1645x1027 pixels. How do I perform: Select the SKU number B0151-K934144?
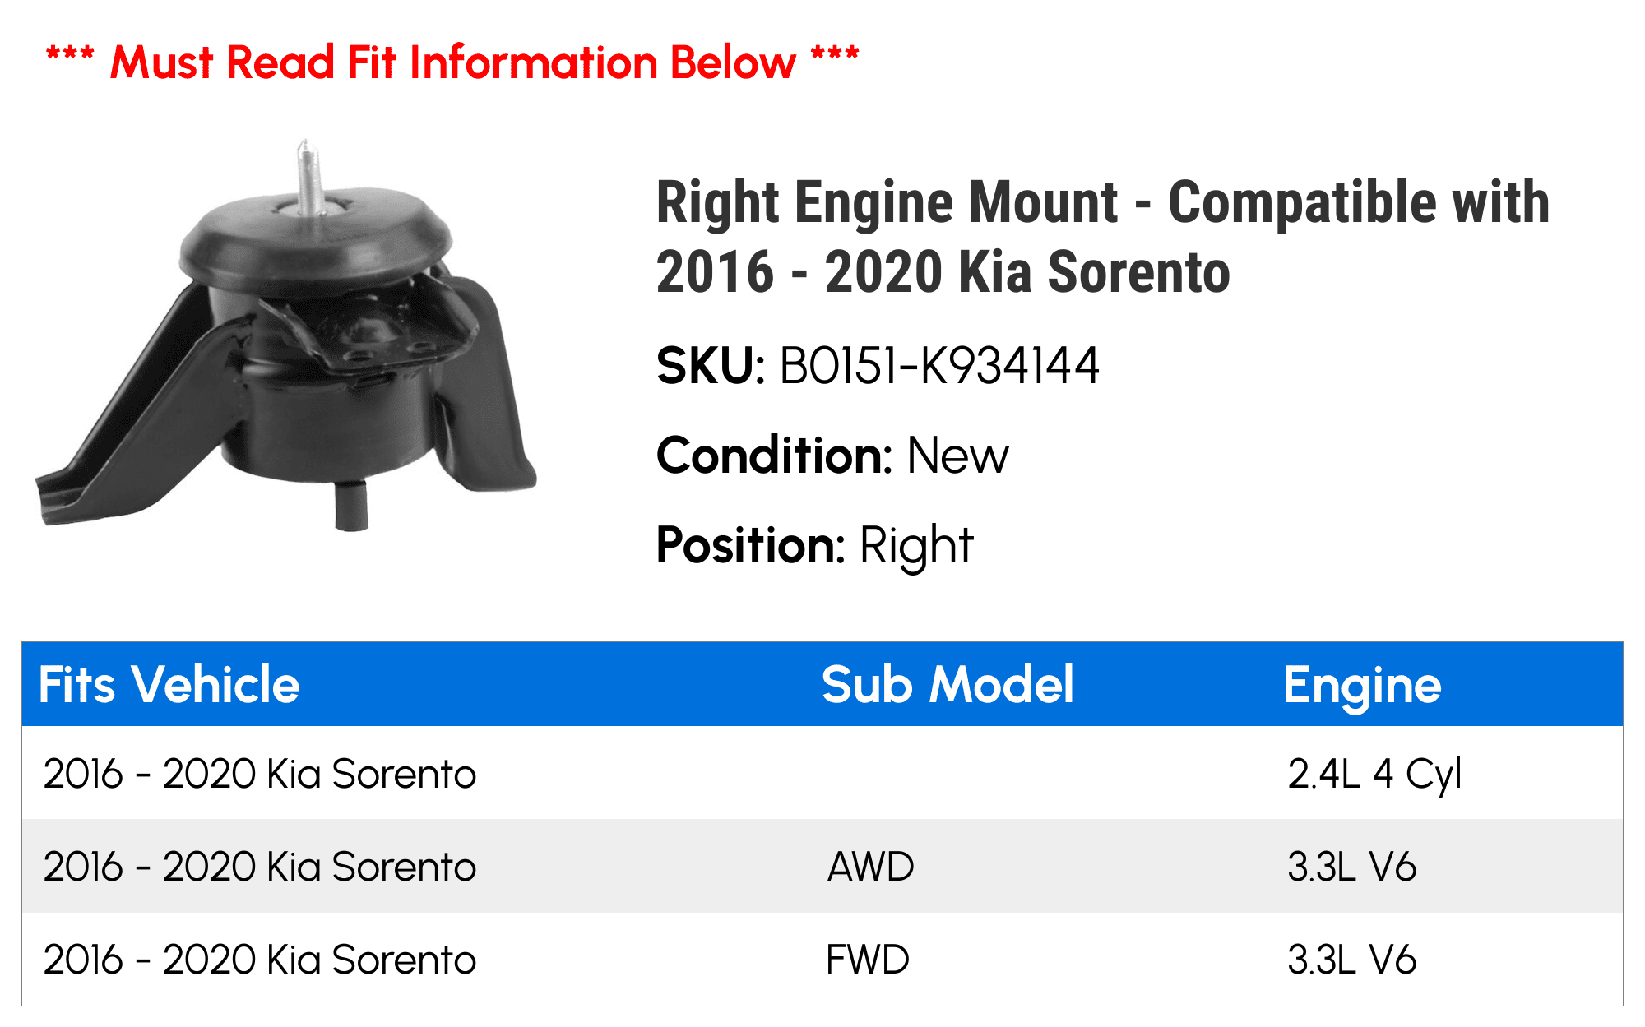tap(938, 366)
